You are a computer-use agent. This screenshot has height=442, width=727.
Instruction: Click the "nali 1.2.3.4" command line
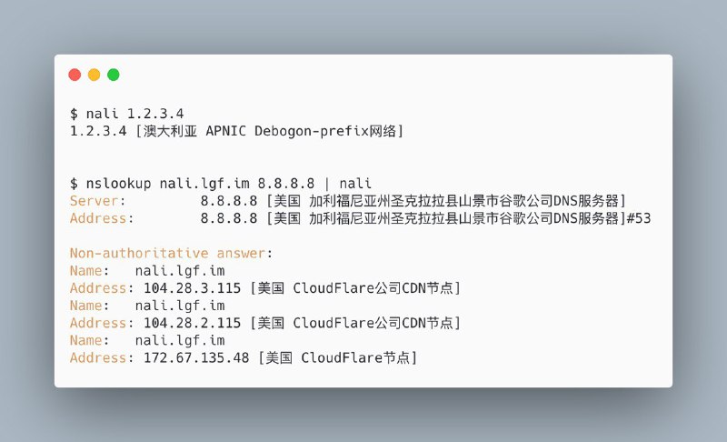[127, 114]
